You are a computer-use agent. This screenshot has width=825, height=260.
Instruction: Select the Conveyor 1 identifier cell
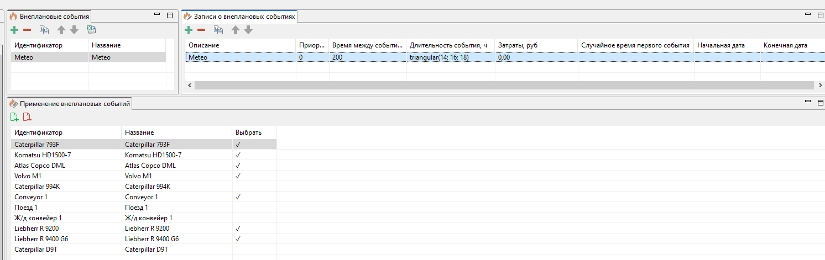coord(66,197)
